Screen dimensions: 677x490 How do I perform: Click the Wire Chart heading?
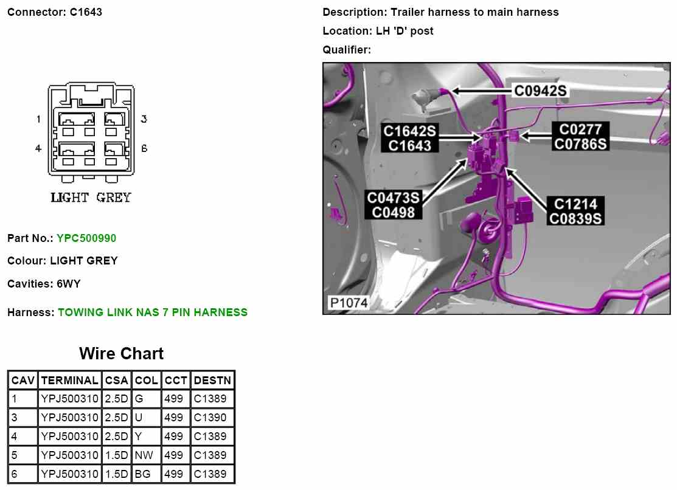pyautogui.click(x=121, y=354)
